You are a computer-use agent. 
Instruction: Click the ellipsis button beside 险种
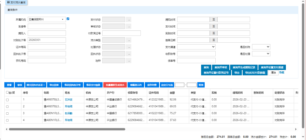pyautogui.click(x=129, y=61)
